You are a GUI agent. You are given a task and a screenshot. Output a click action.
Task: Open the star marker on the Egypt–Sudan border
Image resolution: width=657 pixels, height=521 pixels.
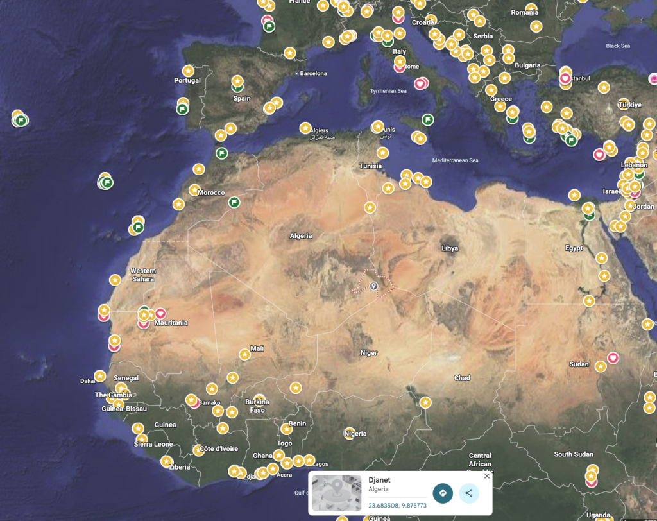(589, 300)
